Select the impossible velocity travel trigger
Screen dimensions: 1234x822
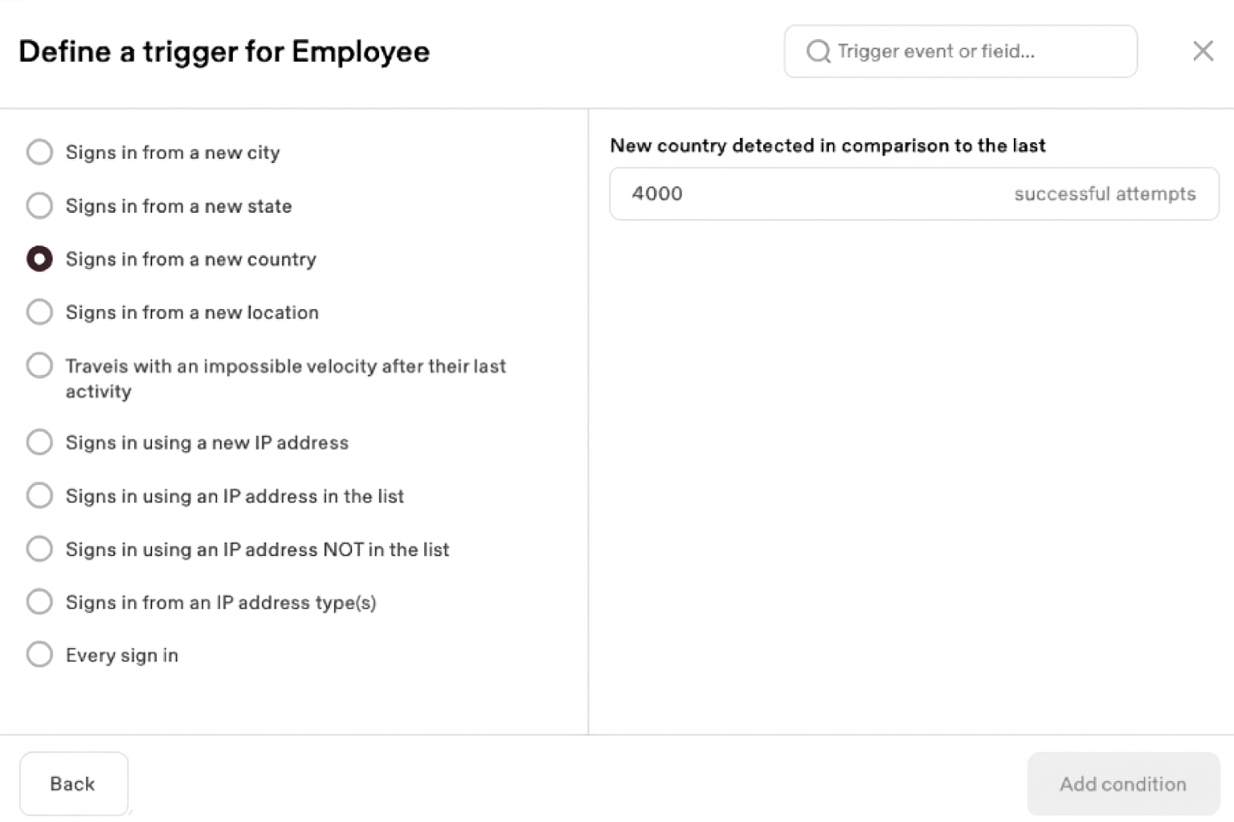[39, 365]
